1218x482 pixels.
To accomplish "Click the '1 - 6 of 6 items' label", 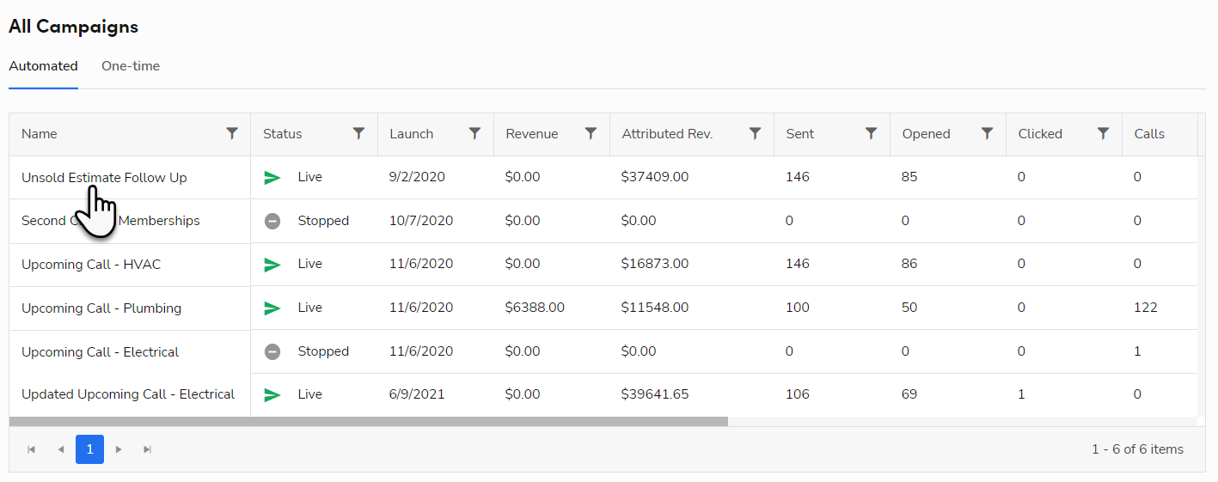I will click(x=1137, y=449).
